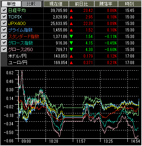This screenshot has width=142, height=146.
Task: Click the red up arrow for ユーロ/円
Action: (71, 63)
